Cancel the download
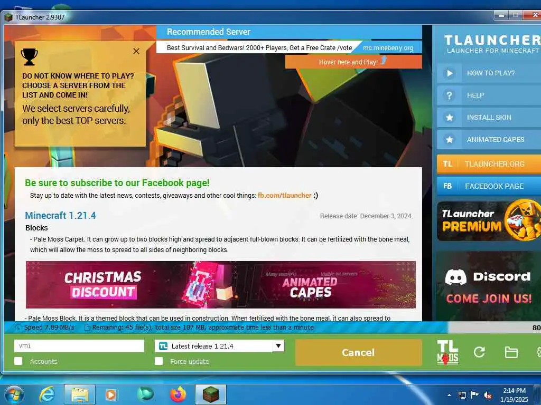Screen dimensions: 541x405 (x=359, y=352)
